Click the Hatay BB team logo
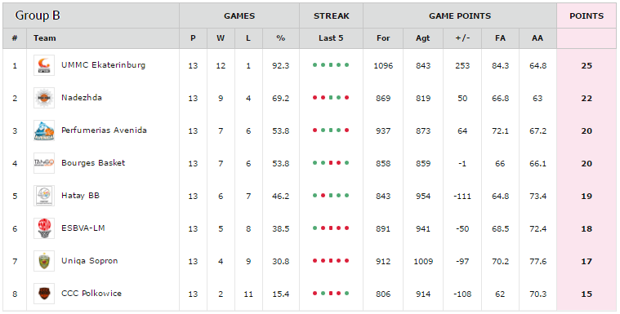 pyautogui.click(x=44, y=196)
